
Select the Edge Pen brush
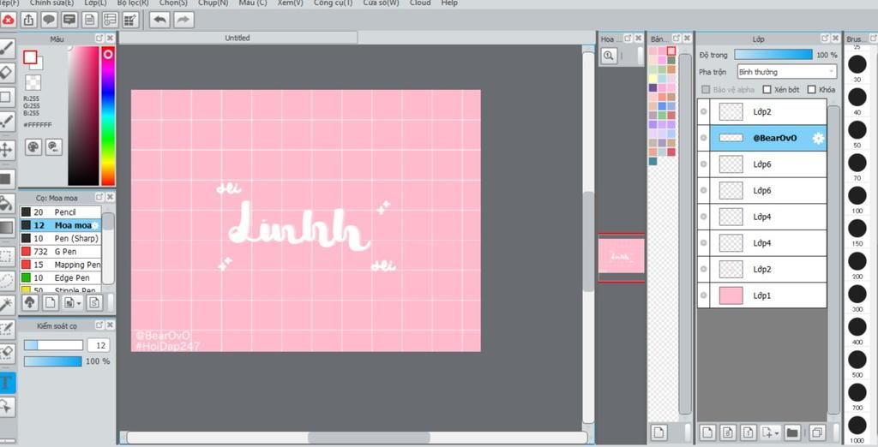[61, 277]
